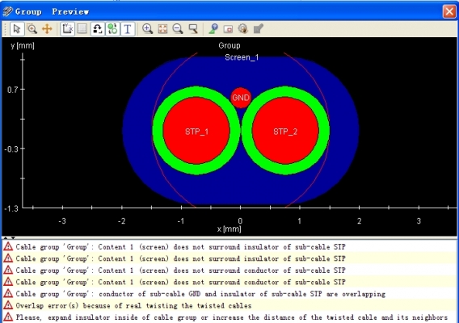Select the small GND conductor circle
This screenshot has width=459, height=323.
pyautogui.click(x=241, y=98)
